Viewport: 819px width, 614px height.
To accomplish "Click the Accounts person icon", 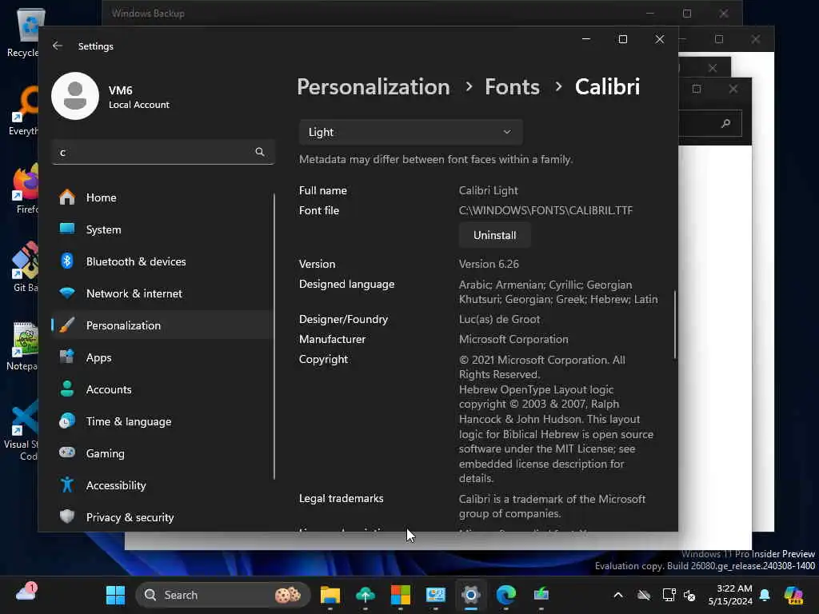I will tap(67, 389).
